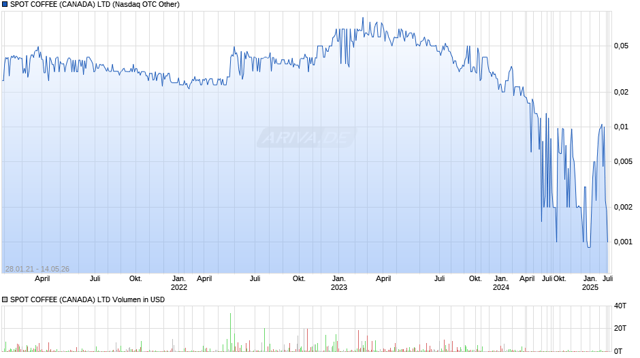The image size is (640, 358).
Task: Click the 0,02 price axis label
Action: point(621,92)
